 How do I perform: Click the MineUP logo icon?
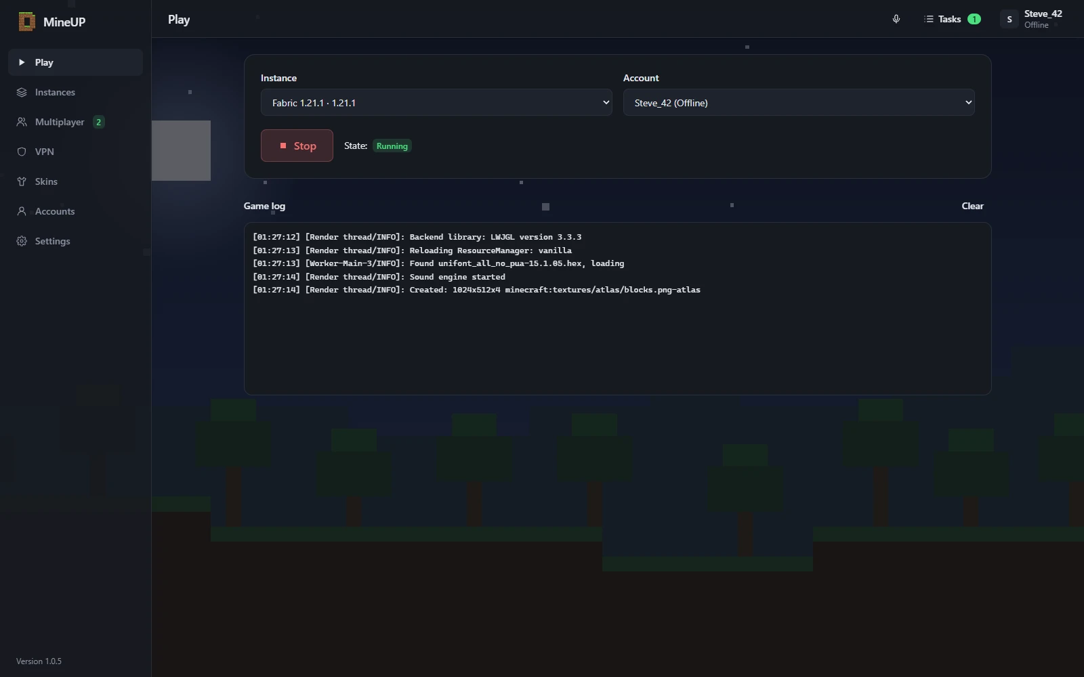pyautogui.click(x=26, y=22)
